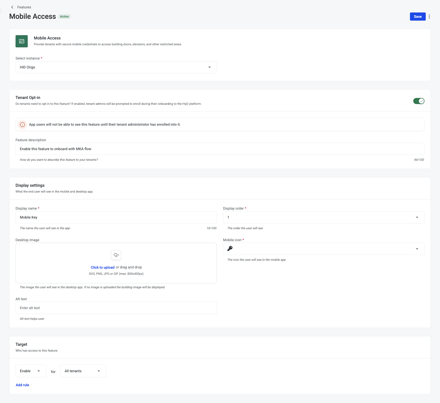The height and width of the screenshot is (403, 440).
Task: Open the Mobile icon dropdown arrow
Action: pyautogui.click(x=417, y=249)
